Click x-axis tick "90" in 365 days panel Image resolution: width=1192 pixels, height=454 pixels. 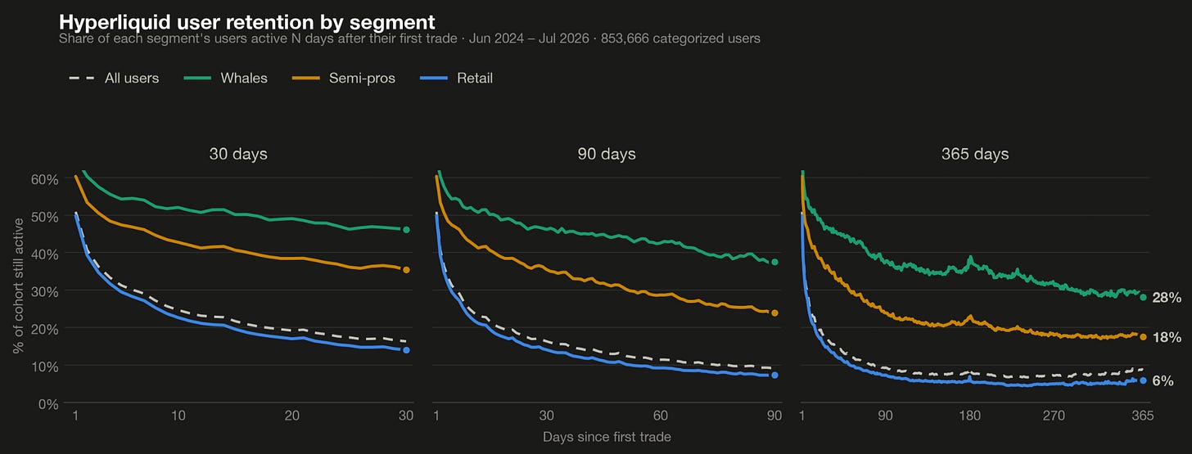click(x=885, y=416)
